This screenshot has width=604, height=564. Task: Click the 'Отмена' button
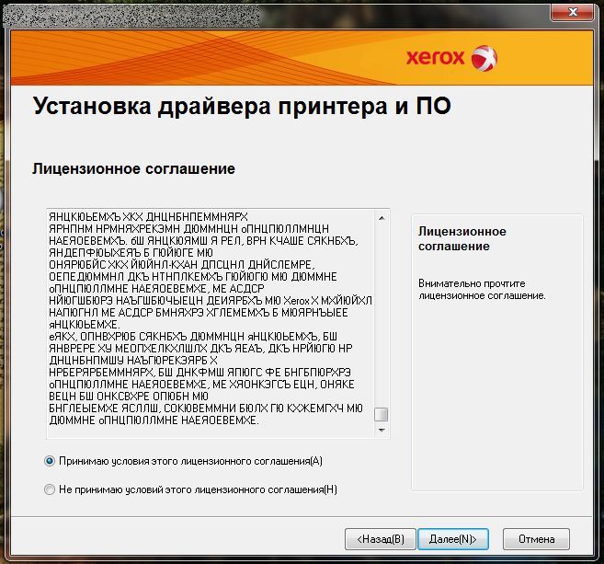click(535, 538)
